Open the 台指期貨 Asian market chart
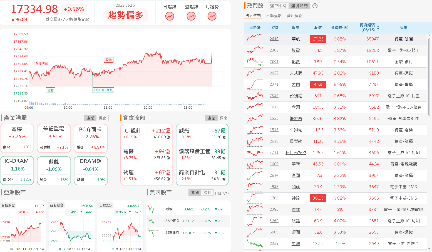The image size is (432, 252). coord(23,227)
